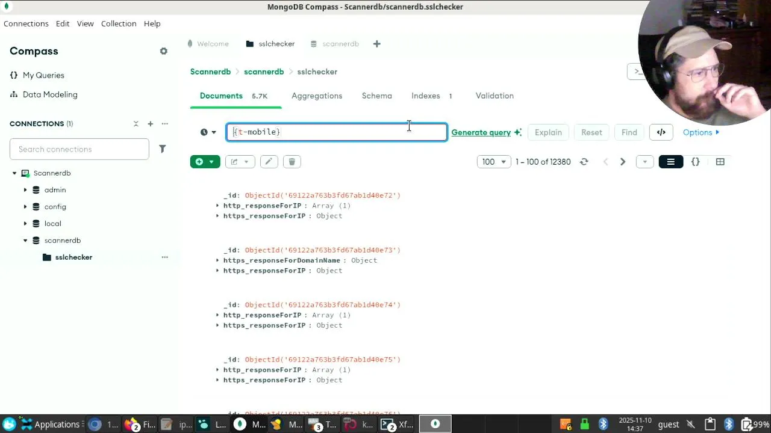This screenshot has height=433, width=771.
Task: Open the Compass settings gear
Action: tap(163, 51)
